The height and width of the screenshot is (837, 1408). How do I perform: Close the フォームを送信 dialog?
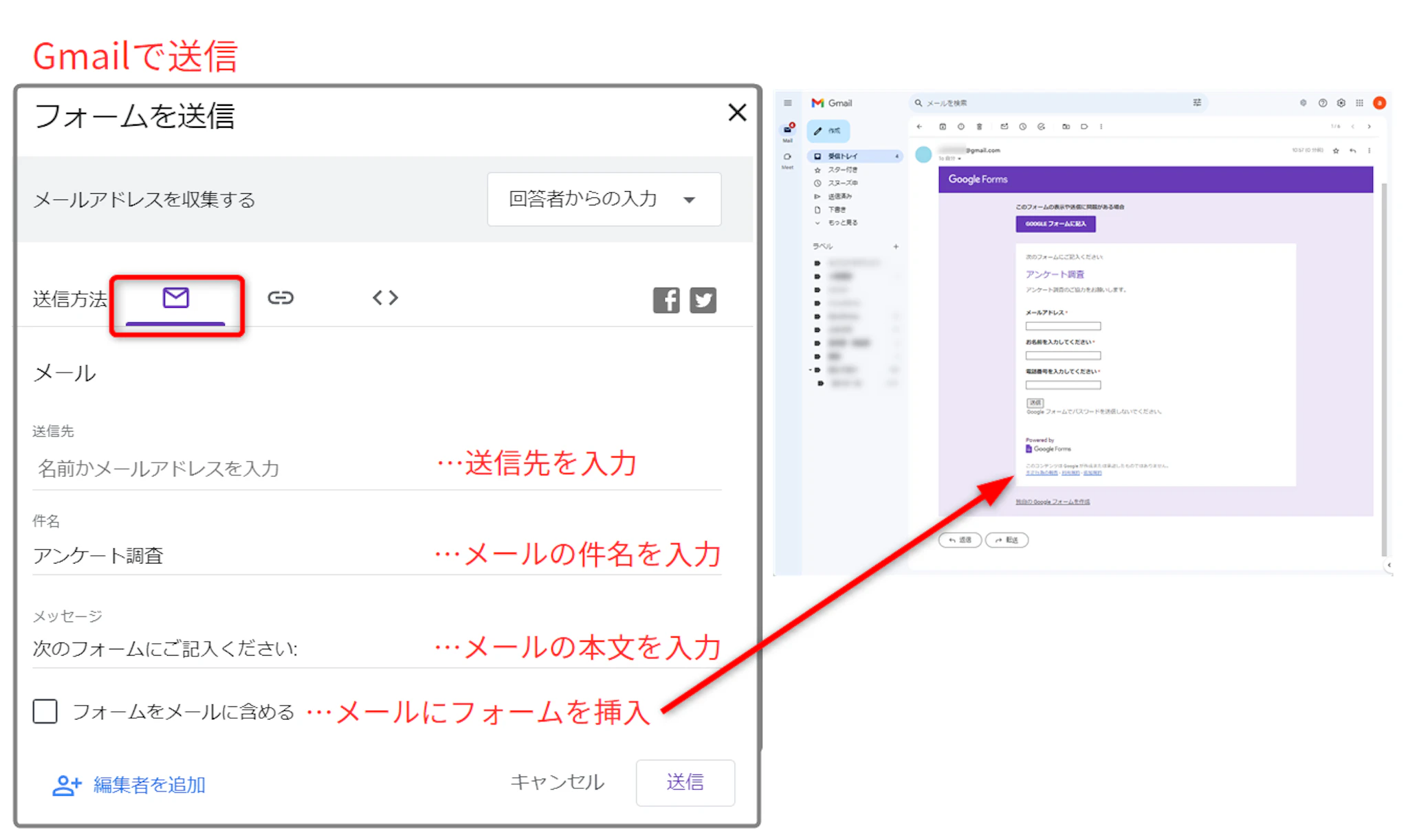coord(737,113)
